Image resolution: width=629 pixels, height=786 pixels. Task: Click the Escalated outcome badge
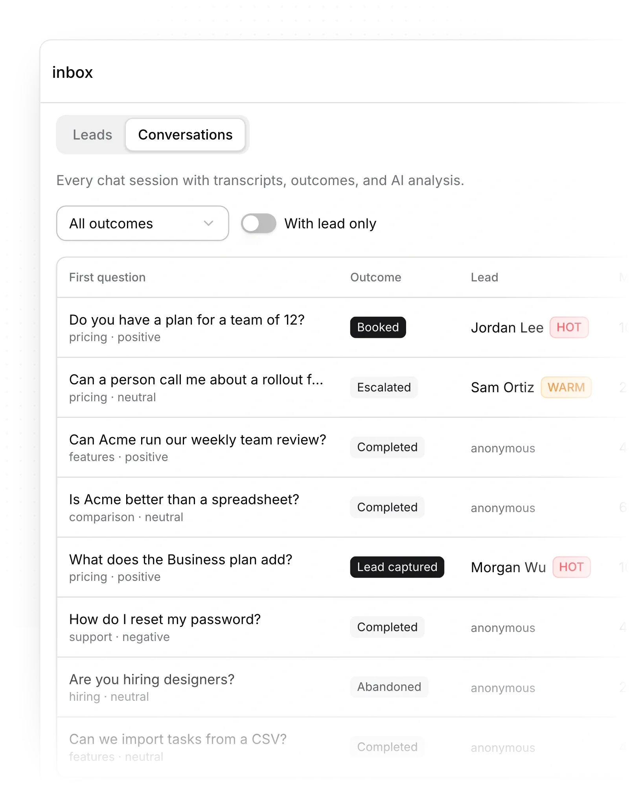tap(384, 387)
